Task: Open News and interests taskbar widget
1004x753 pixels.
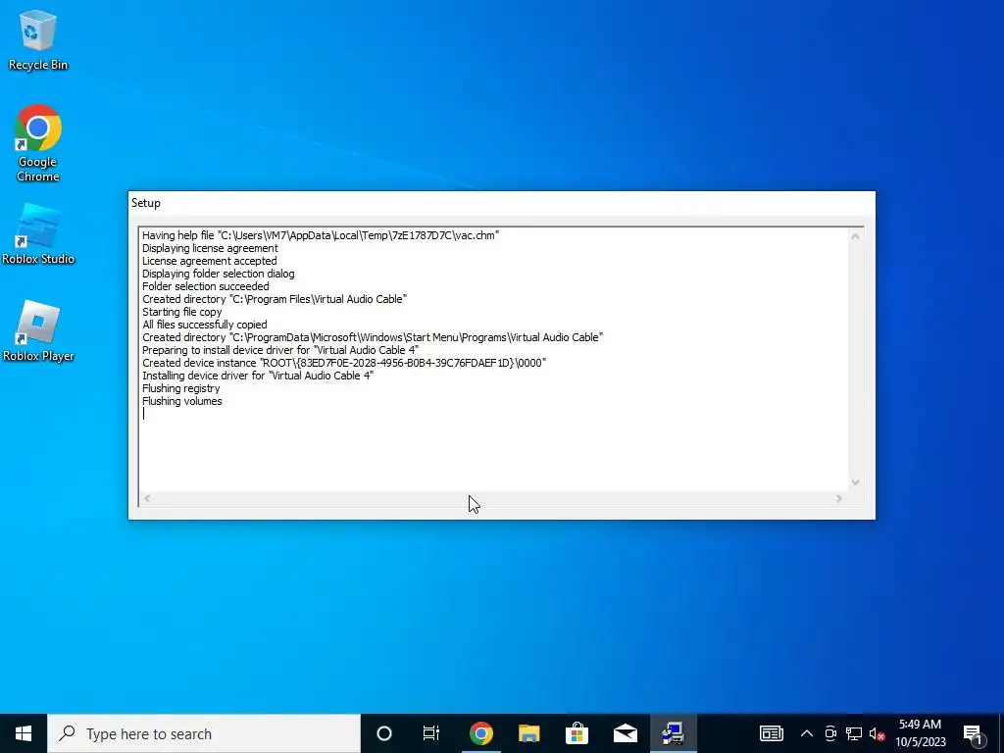Action: (771, 733)
